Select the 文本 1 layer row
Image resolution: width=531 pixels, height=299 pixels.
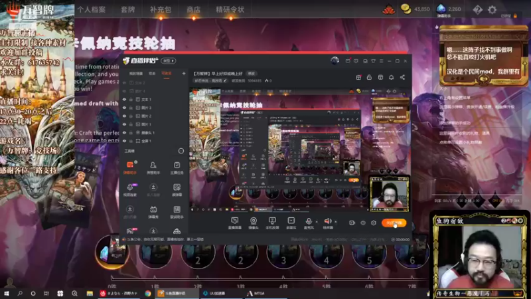click(154, 99)
